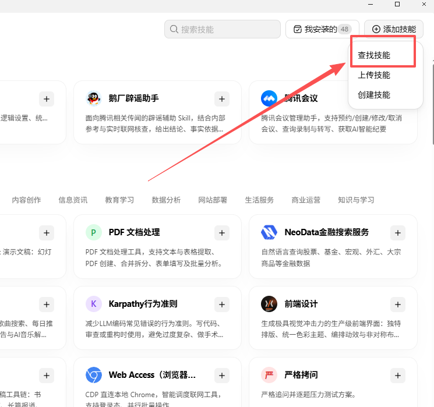Open the 我安装的 installed skills list
434x407 pixels.
(322, 29)
